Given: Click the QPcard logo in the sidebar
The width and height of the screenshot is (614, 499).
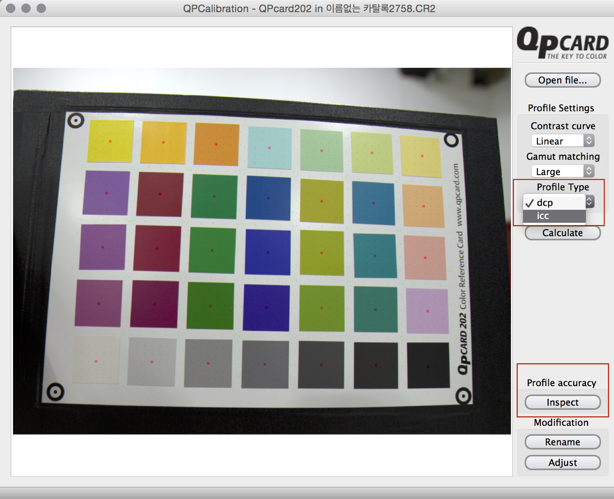Looking at the screenshot, I should pyautogui.click(x=562, y=43).
